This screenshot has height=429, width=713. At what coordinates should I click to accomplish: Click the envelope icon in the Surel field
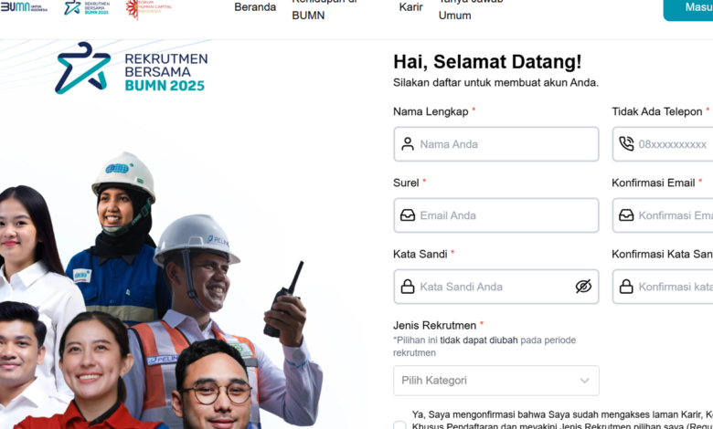tap(408, 215)
